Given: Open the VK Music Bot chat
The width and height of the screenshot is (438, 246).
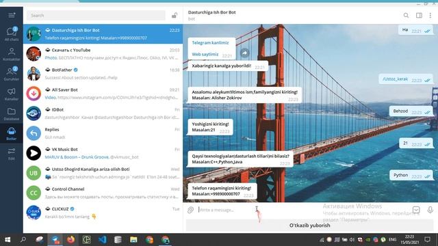Looking at the screenshot, I should pos(103,153).
